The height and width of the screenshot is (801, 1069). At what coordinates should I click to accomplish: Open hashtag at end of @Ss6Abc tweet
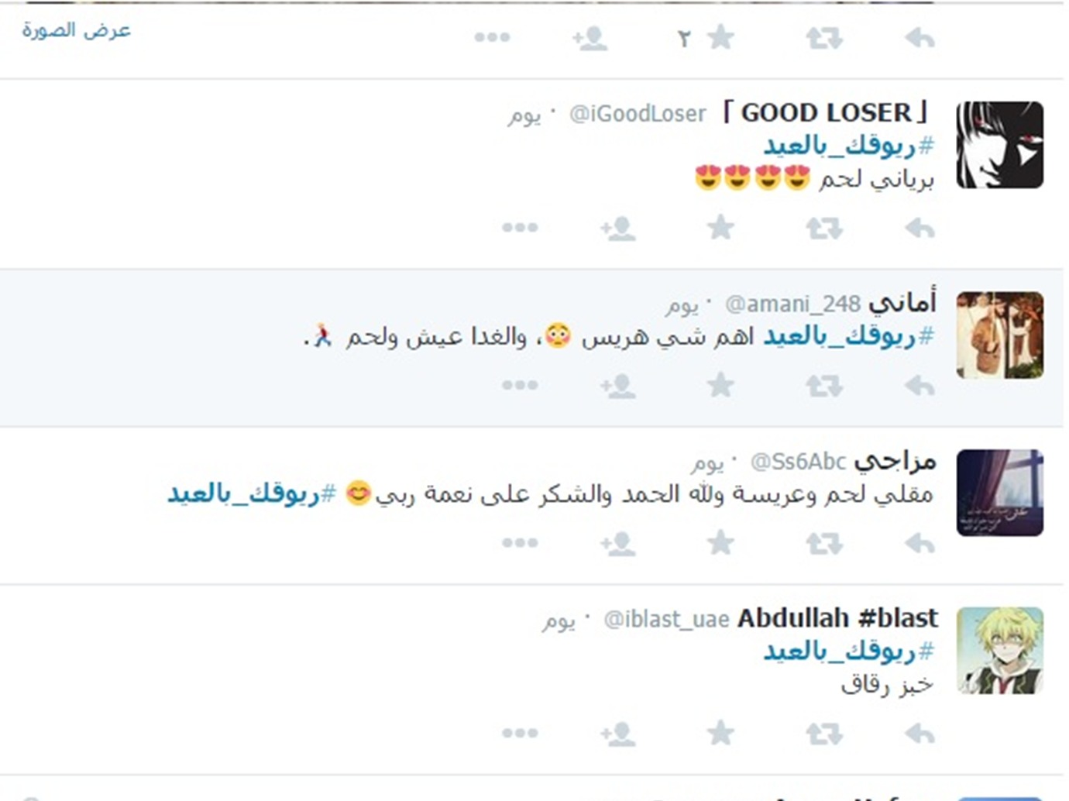click(x=253, y=493)
